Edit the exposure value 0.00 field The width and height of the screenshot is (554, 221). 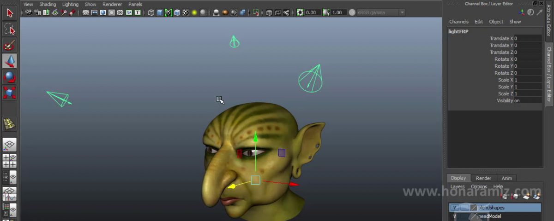313,12
